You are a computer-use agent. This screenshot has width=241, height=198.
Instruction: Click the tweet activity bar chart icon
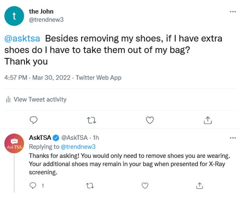8,99
